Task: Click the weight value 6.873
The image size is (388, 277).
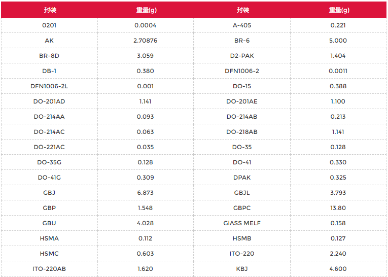Action: (x=146, y=193)
